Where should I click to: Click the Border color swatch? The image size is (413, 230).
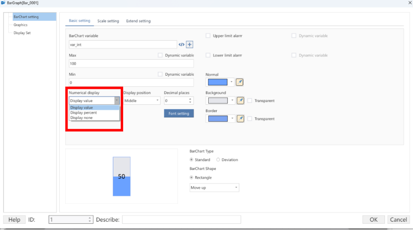click(218, 118)
